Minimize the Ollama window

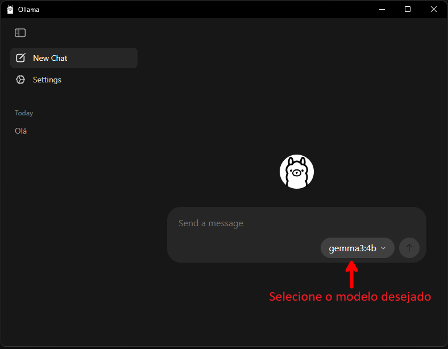tap(381, 9)
